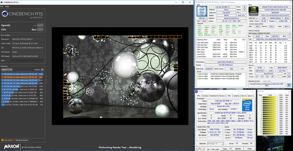Click the Processor field showing Xeon E5-2696 v3
This screenshot has height=151, width=293.
tap(27, 39)
